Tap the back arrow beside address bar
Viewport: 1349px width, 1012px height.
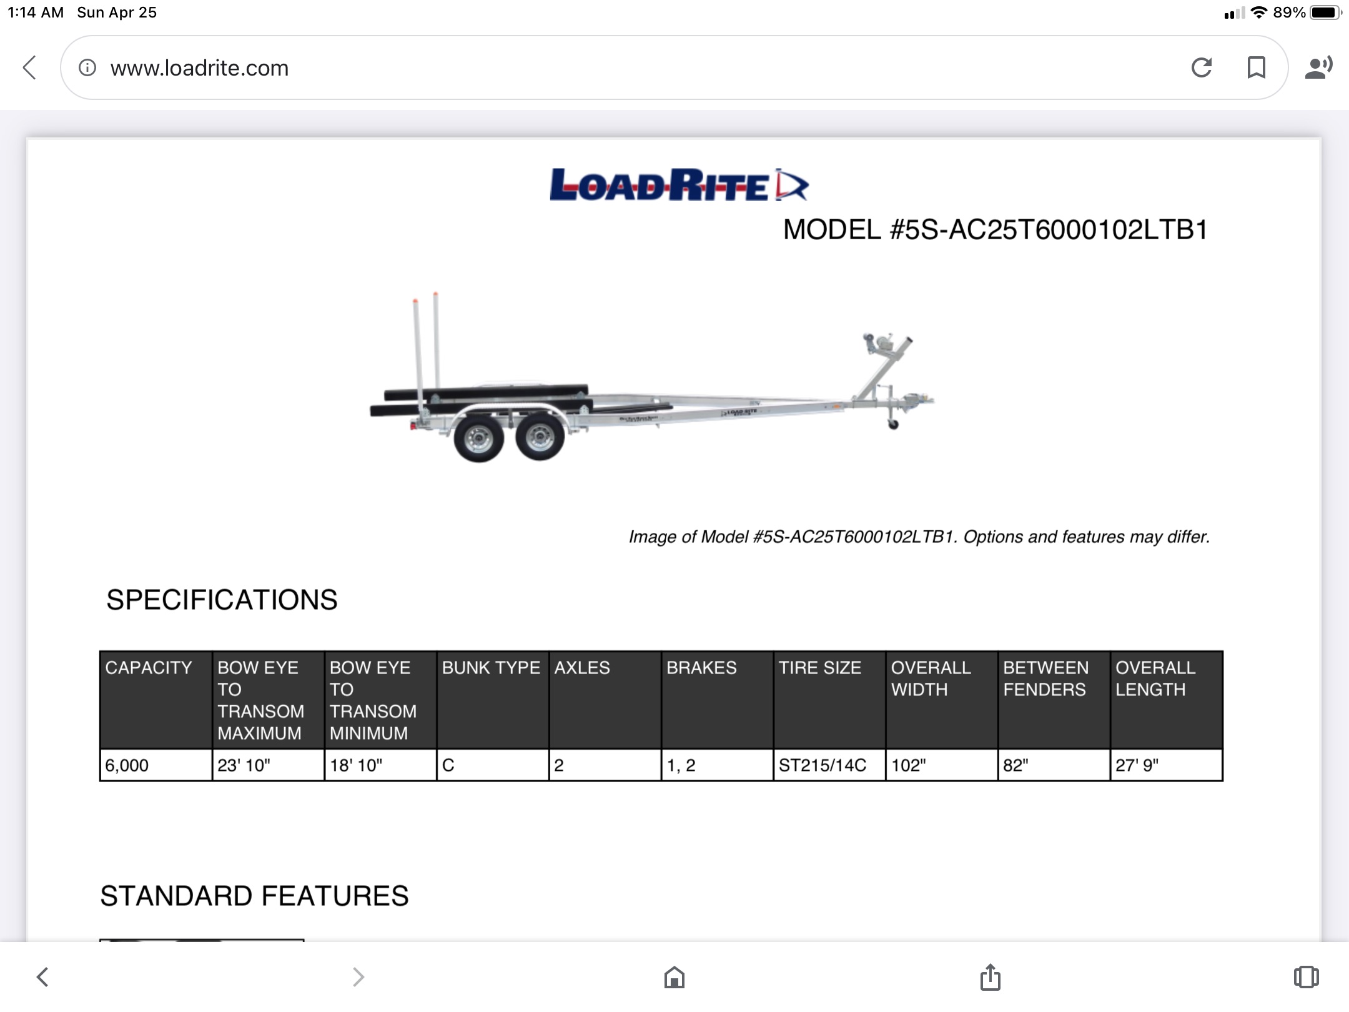tap(29, 67)
